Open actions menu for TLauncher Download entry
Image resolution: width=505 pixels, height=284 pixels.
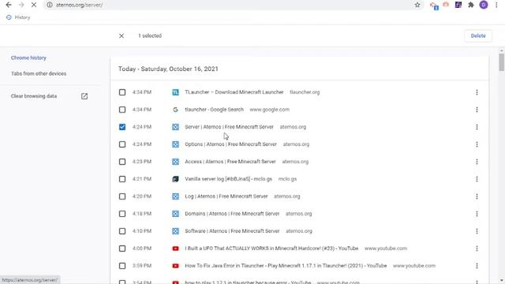pos(477,92)
